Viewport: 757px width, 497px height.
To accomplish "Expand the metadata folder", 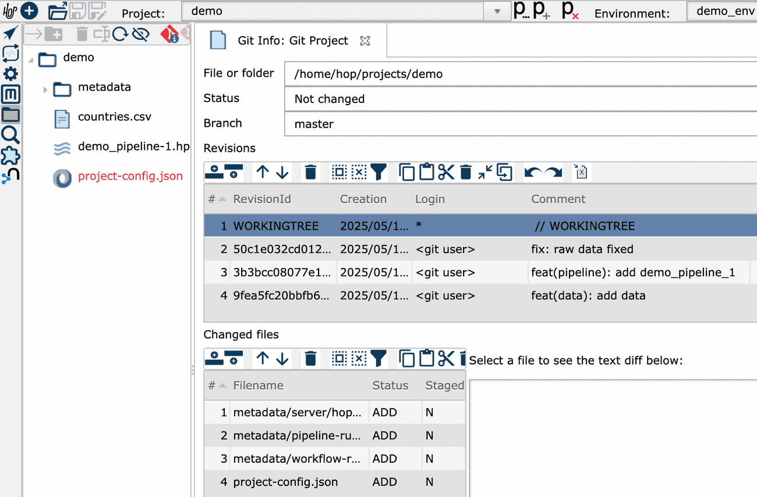I will pyautogui.click(x=45, y=90).
